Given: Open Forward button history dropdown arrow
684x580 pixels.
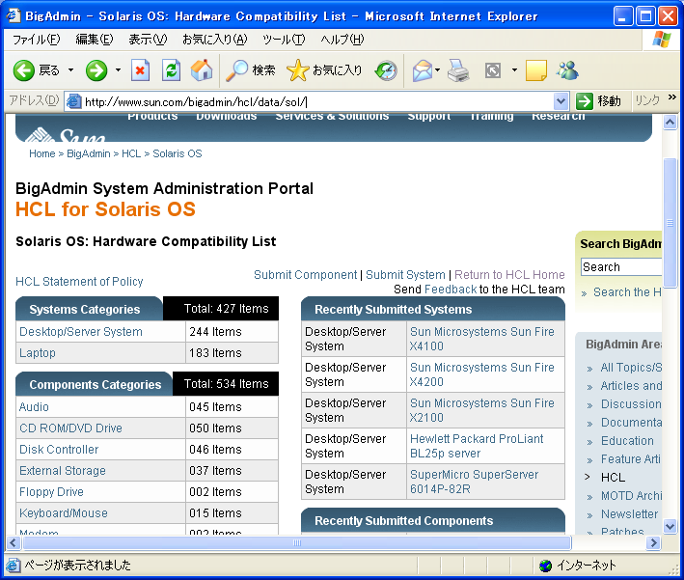Looking at the screenshot, I should click(118, 70).
